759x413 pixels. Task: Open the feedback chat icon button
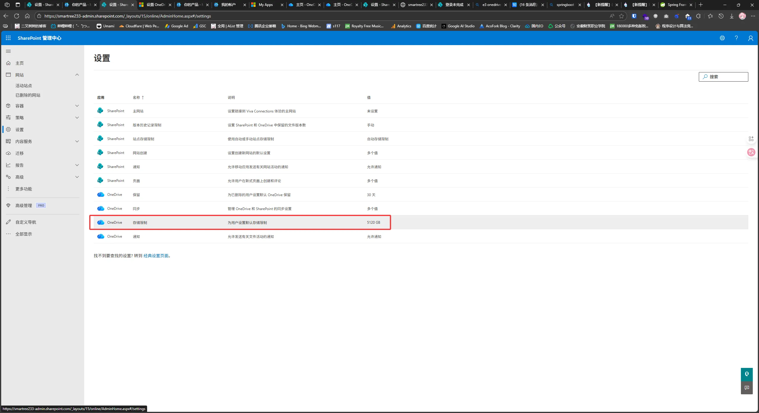point(747,388)
